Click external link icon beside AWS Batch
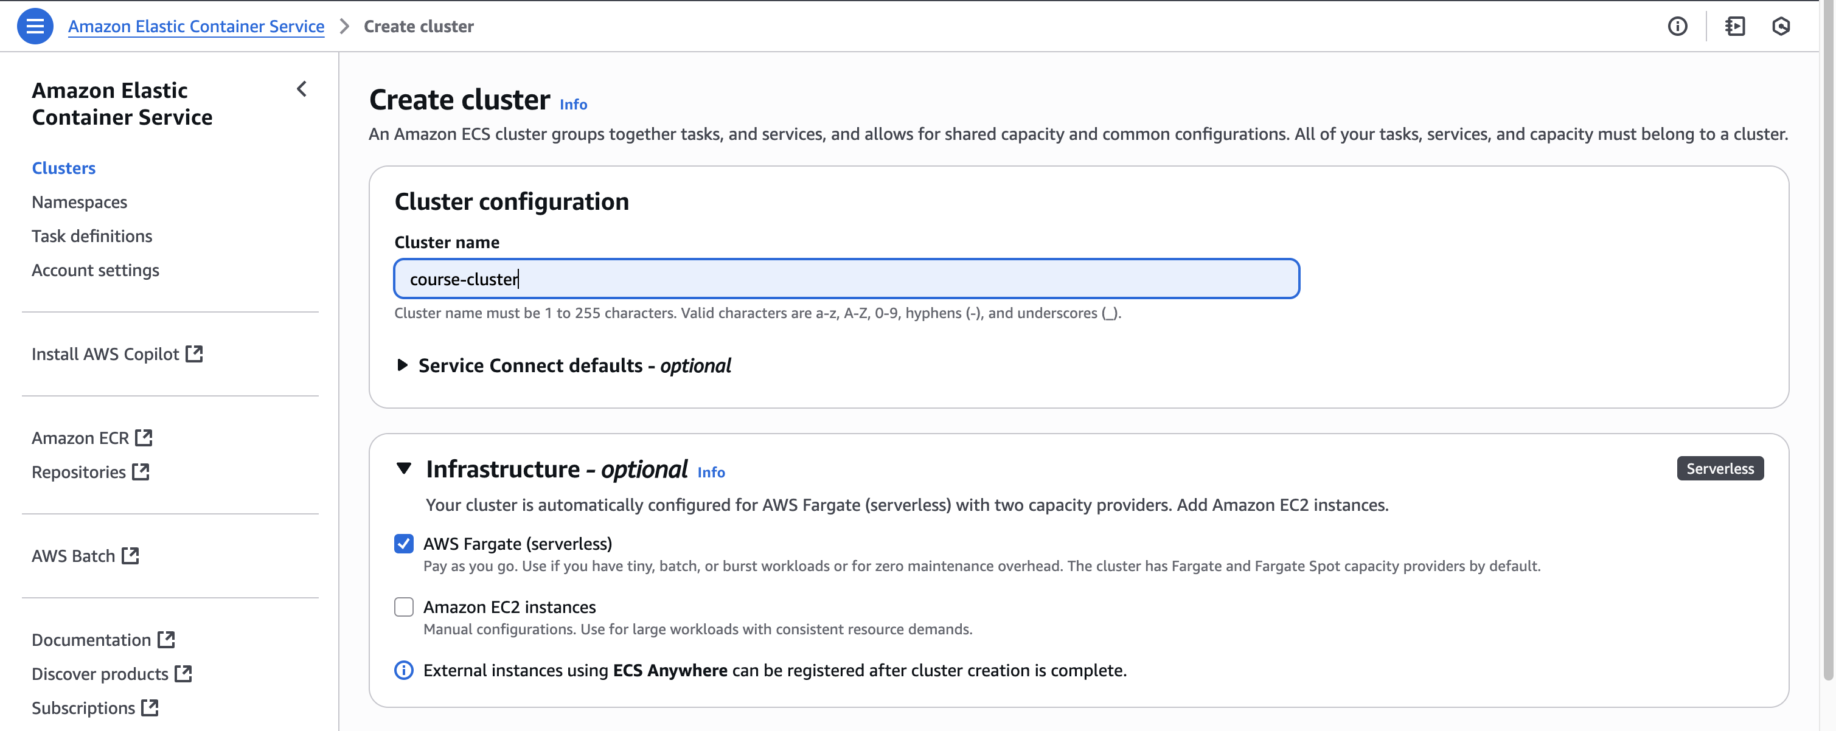This screenshot has height=731, width=1836. [x=130, y=556]
